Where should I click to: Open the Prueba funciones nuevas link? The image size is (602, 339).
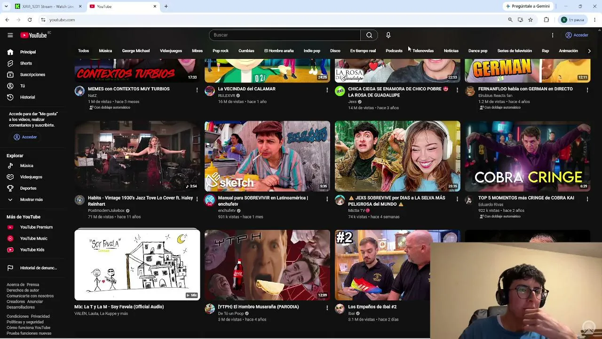click(x=29, y=333)
